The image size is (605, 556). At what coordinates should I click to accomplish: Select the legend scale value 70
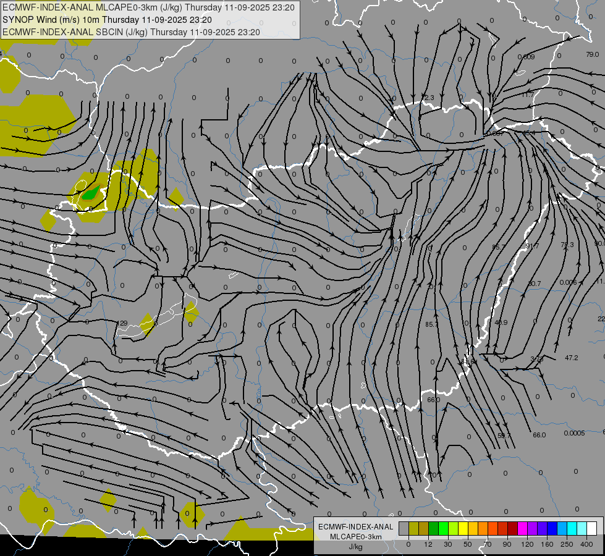[x=488, y=544]
